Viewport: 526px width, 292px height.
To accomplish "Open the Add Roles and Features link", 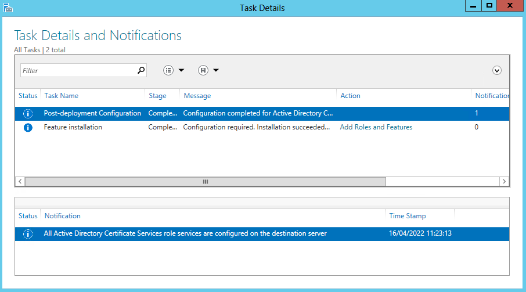I will (376, 127).
